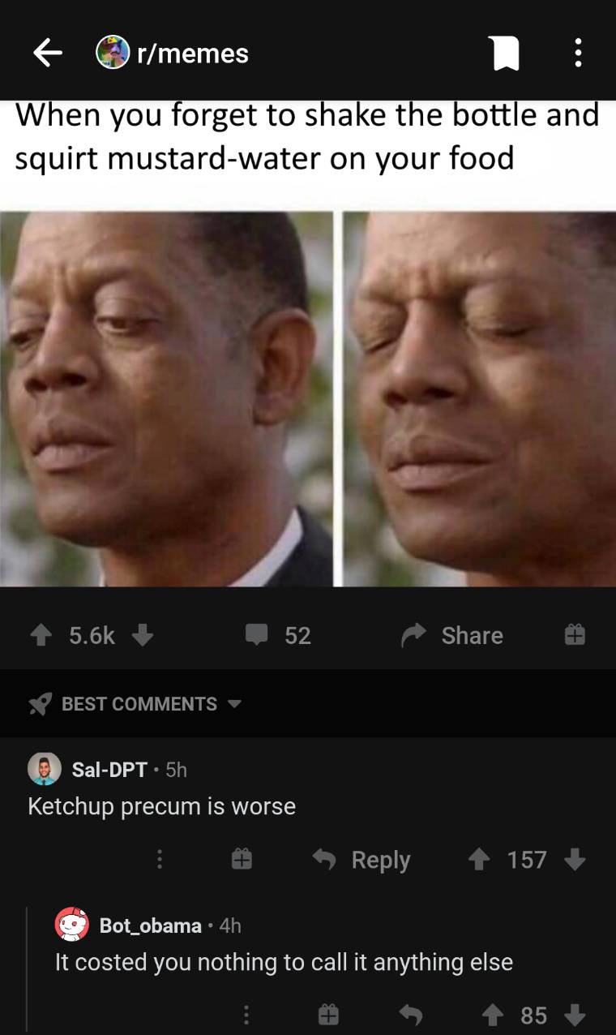The image size is (616, 1035).
Task: Give award to Sal-DPT comment
Action: point(242,860)
